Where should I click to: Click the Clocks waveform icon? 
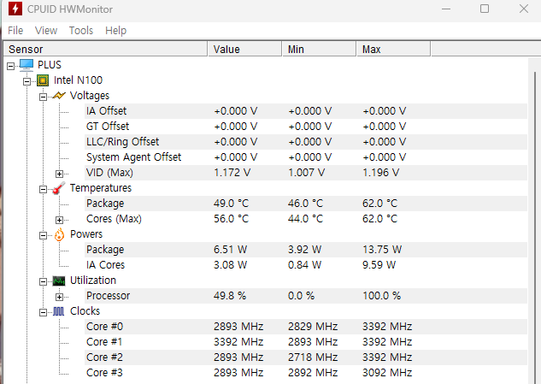(59, 312)
